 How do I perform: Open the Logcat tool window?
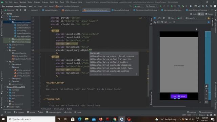[78, 112]
